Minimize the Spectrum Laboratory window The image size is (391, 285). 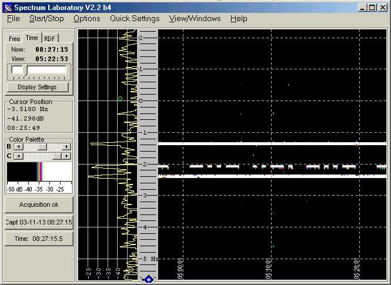coord(363,8)
